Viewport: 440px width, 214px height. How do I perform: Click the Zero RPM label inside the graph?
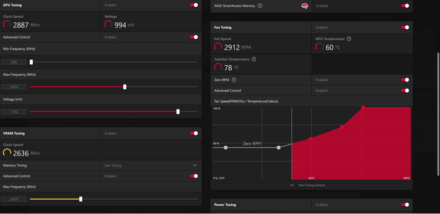click(252, 144)
